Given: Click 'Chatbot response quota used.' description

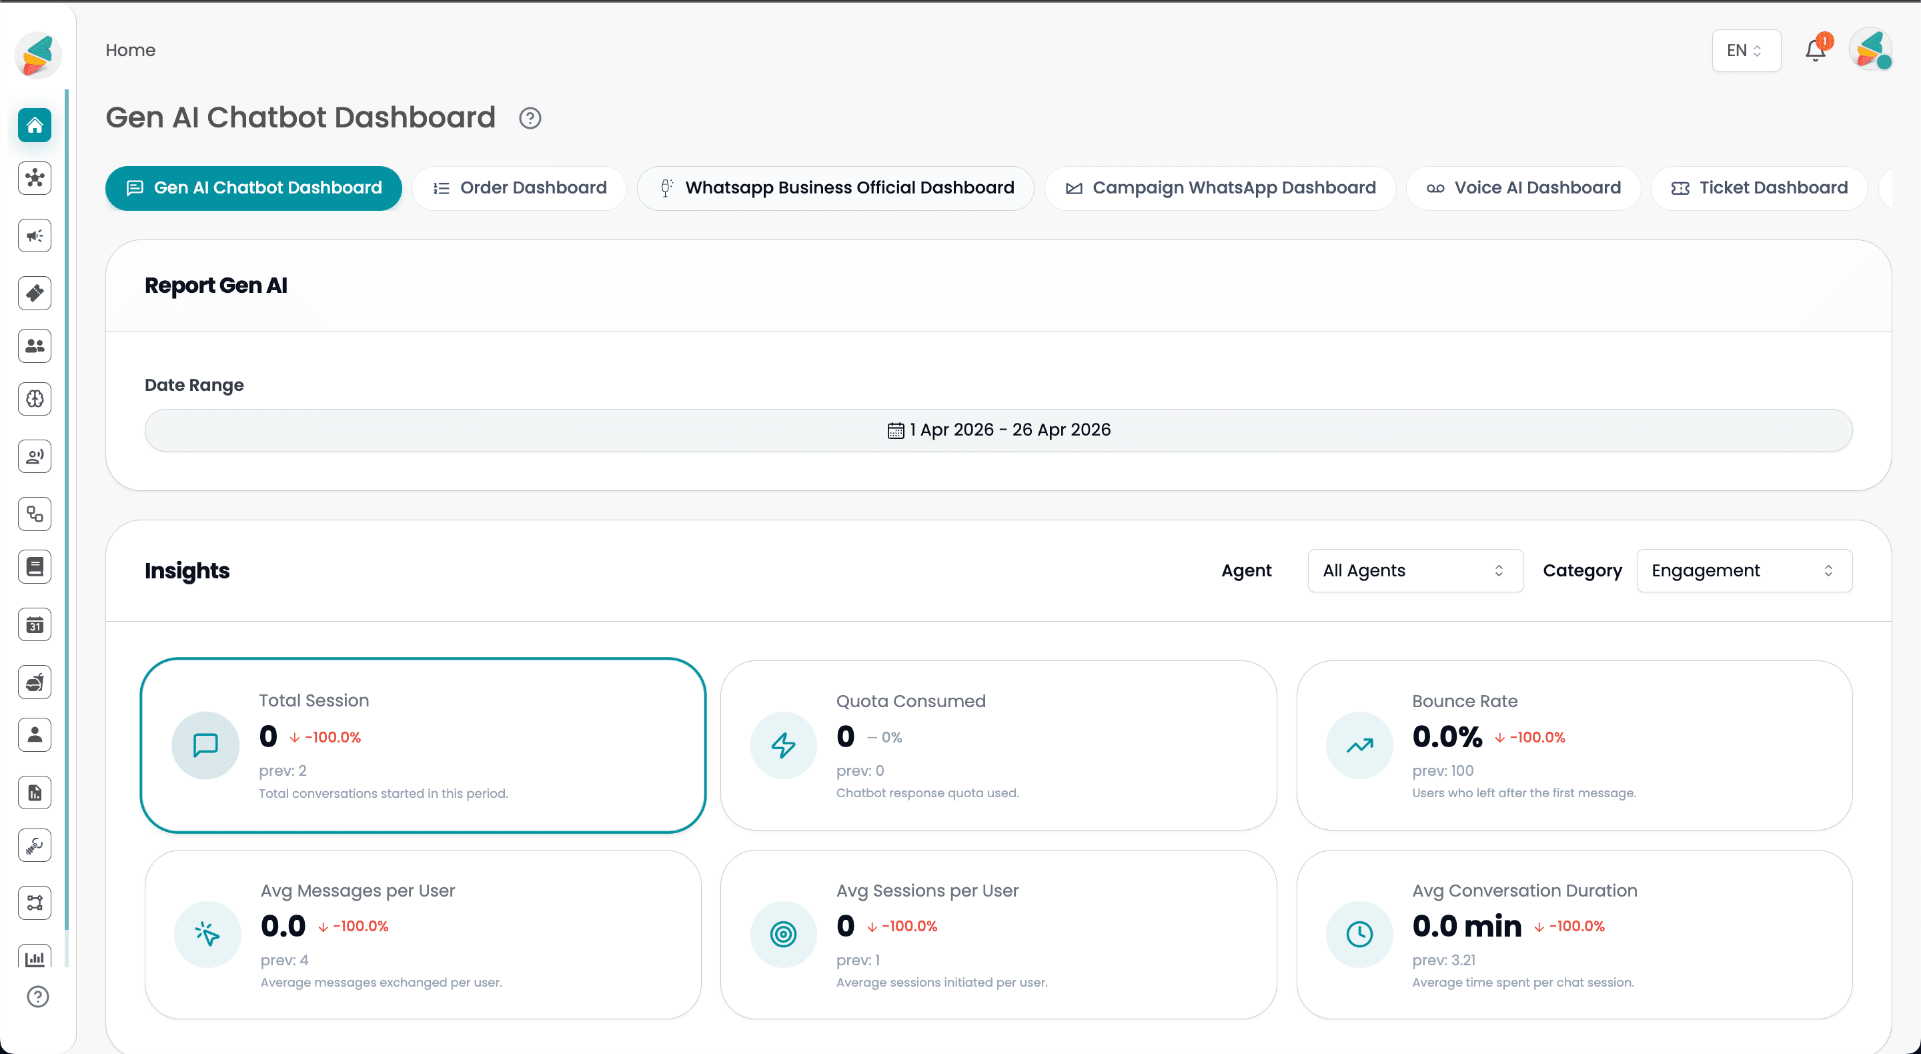Looking at the screenshot, I should (x=927, y=793).
